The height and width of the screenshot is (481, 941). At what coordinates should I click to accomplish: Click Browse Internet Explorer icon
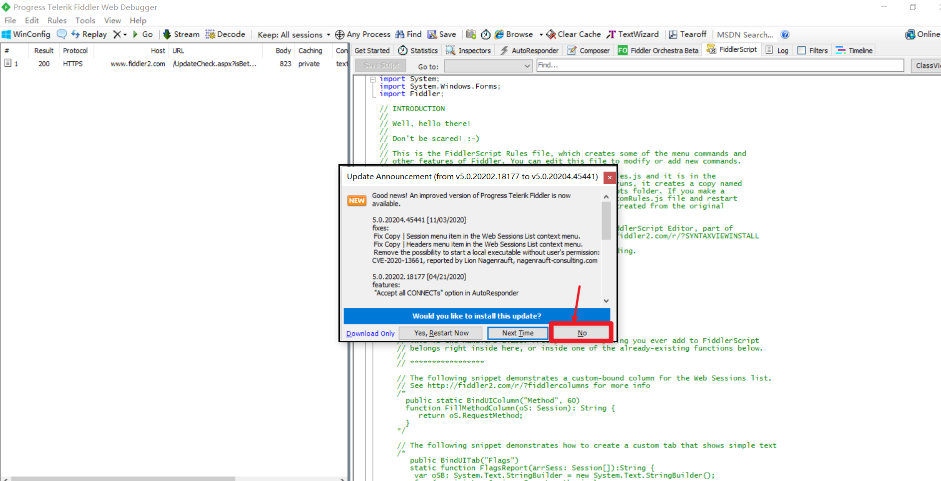point(499,34)
